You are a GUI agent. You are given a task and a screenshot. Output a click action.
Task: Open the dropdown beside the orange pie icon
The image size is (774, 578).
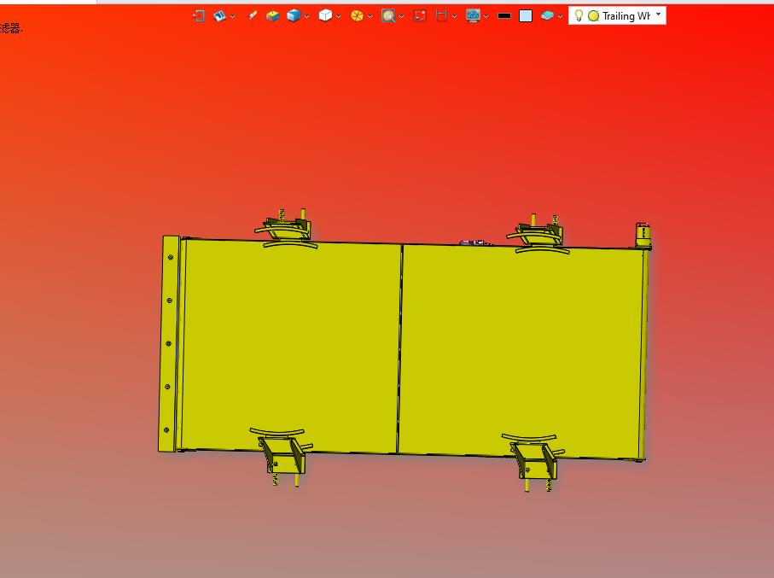(370, 16)
